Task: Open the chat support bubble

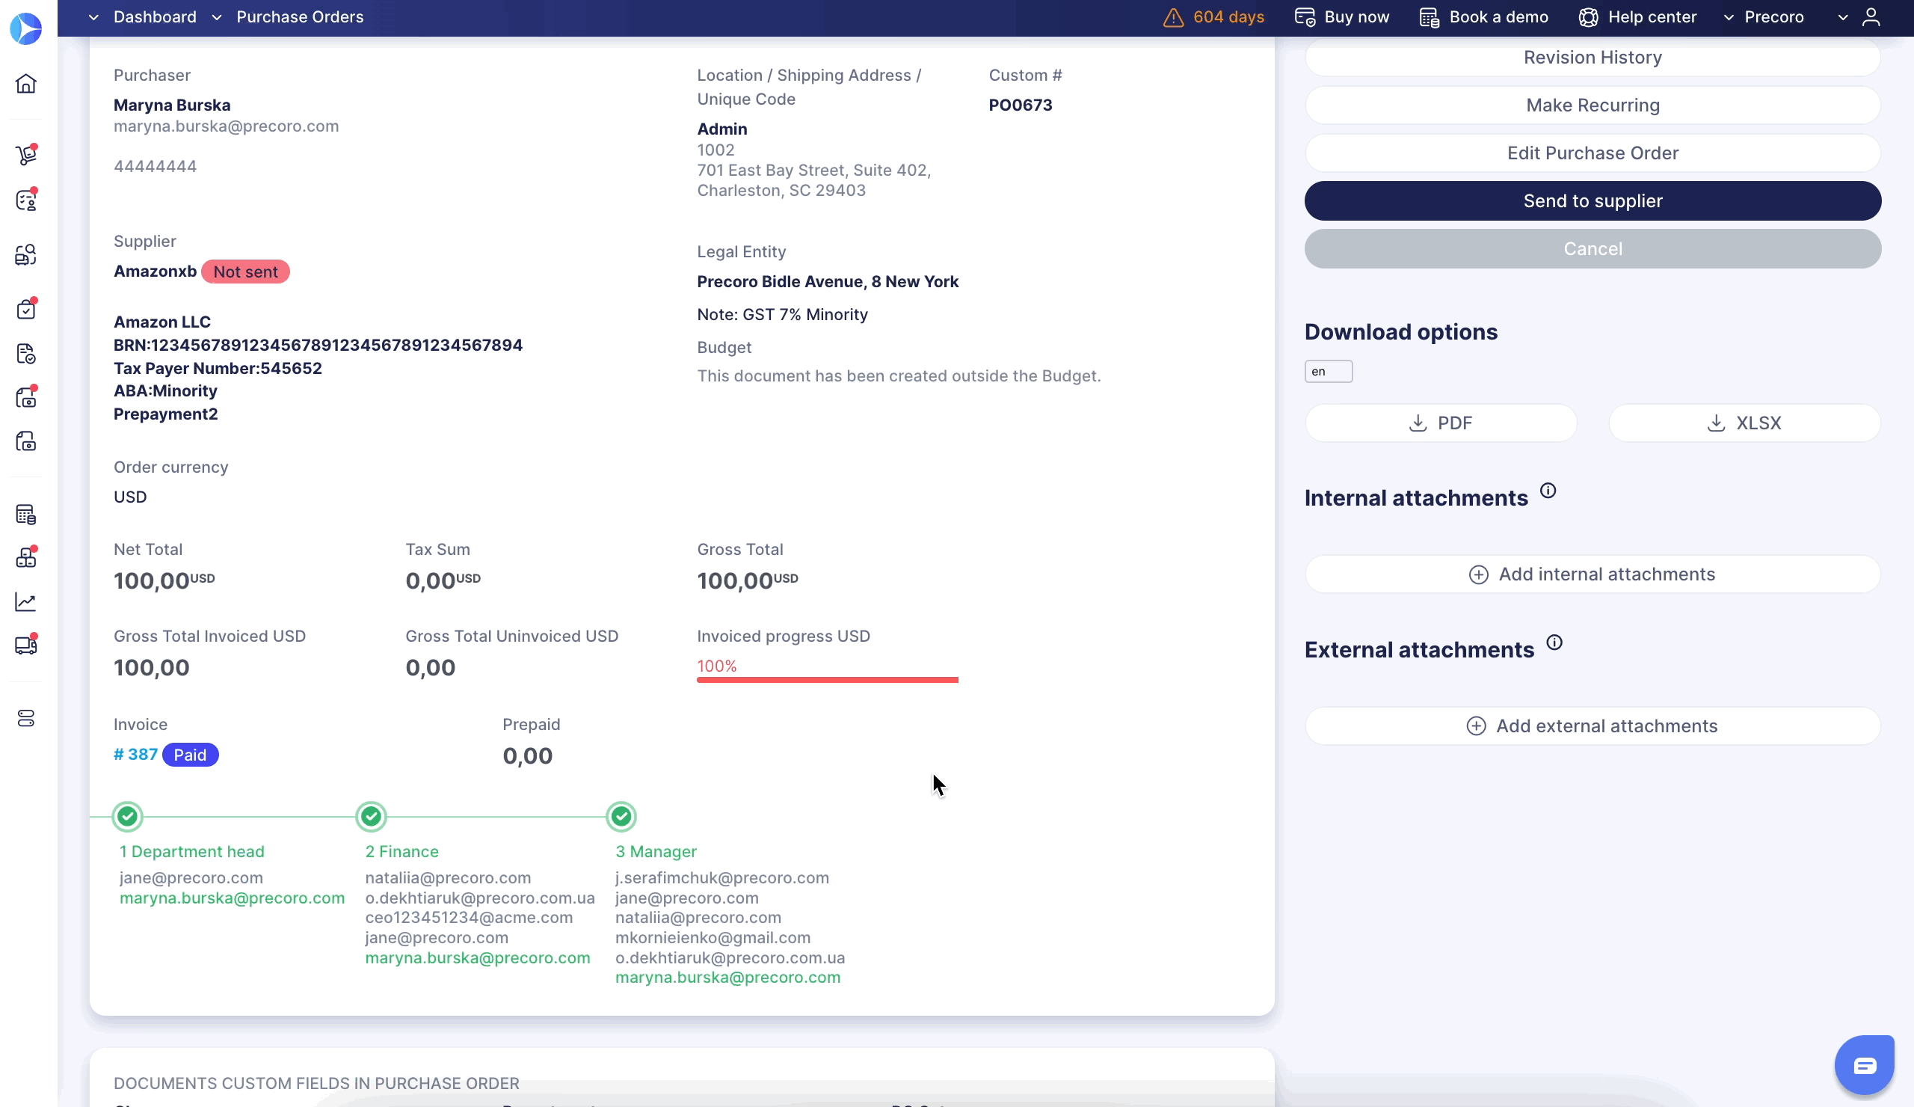Action: 1865,1065
